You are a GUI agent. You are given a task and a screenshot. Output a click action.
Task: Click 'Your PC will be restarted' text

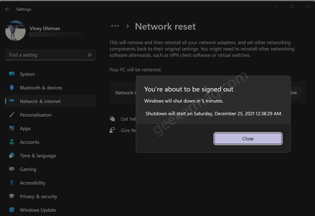tap(135, 70)
